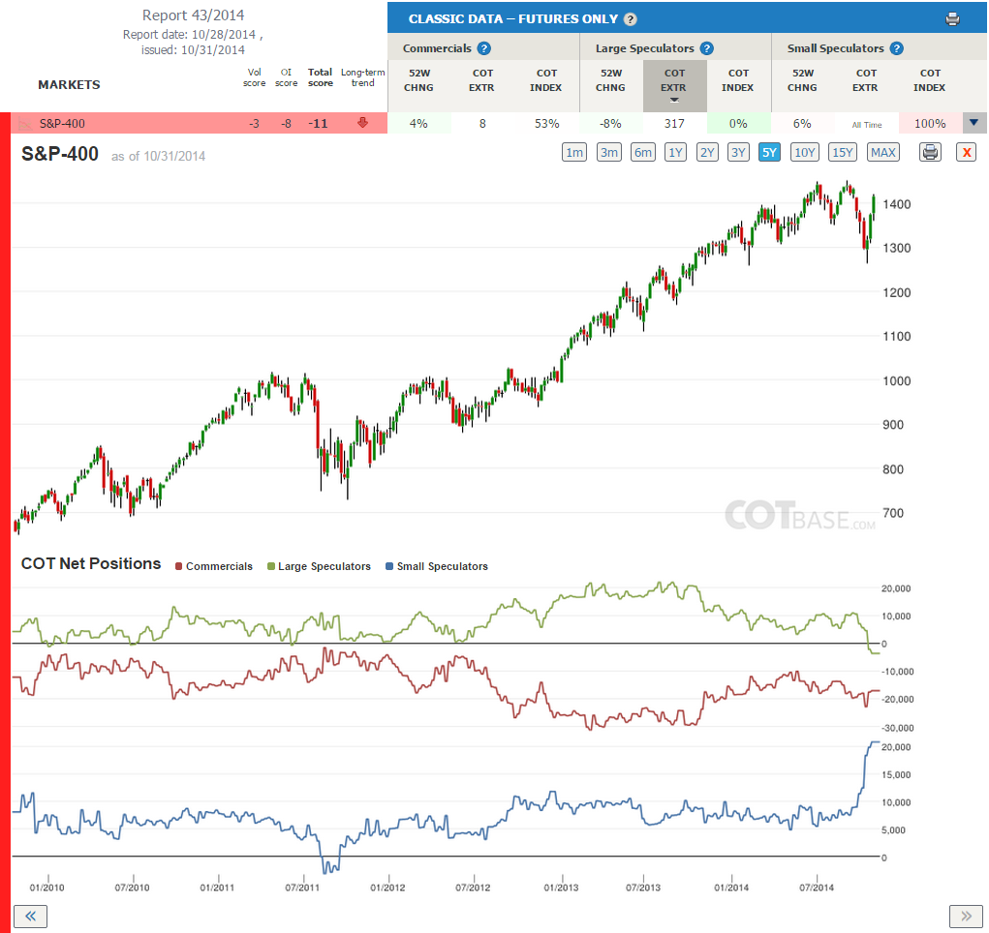989x933 pixels.
Task: Sort markets by OI score
Action: tap(286, 77)
